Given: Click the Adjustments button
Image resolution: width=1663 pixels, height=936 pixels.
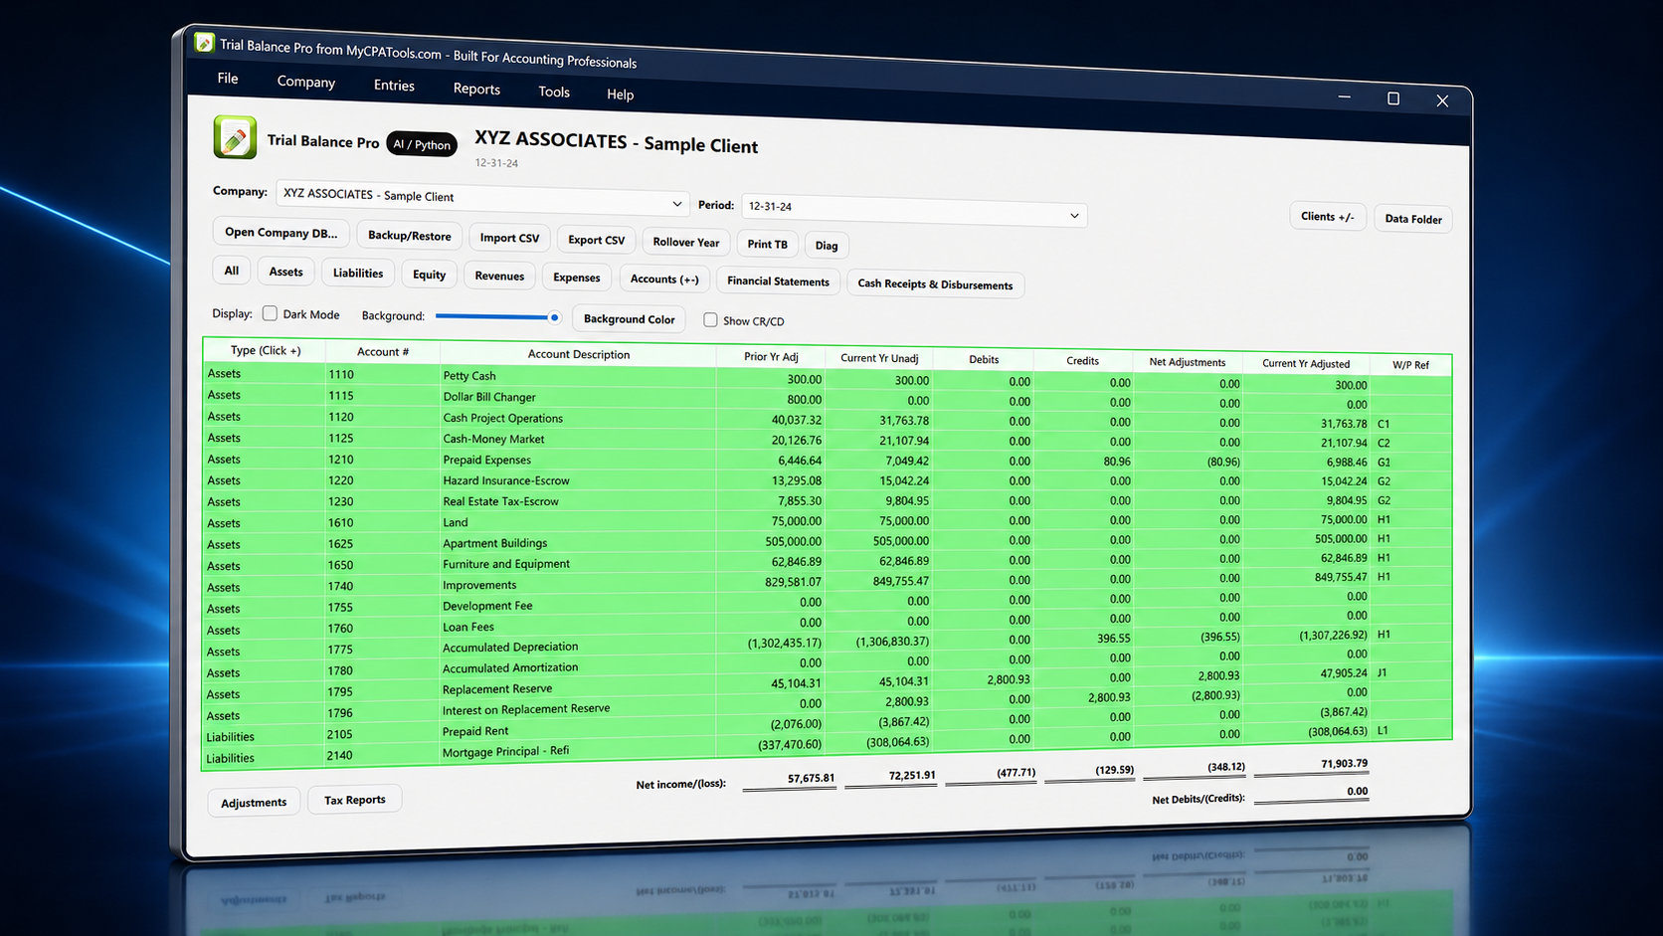Looking at the screenshot, I should (x=254, y=803).
